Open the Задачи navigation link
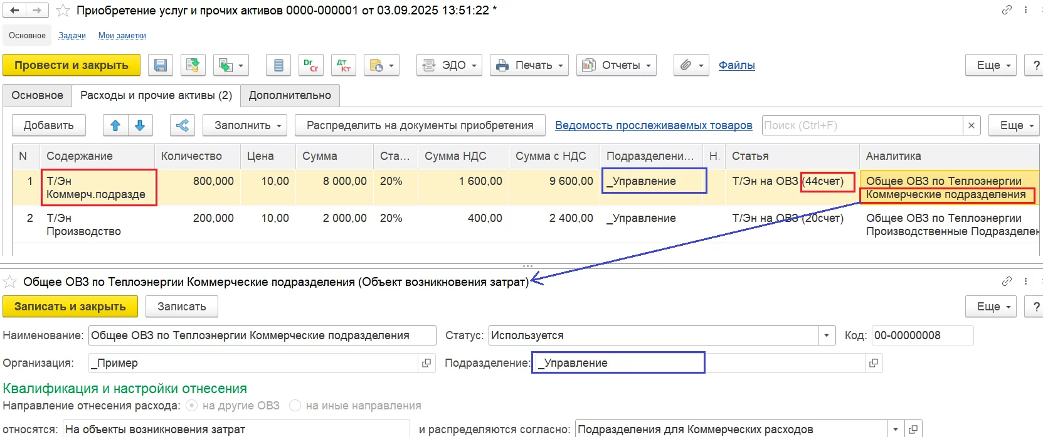Screen dimensions: 1043x437 click(x=72, y=36)
